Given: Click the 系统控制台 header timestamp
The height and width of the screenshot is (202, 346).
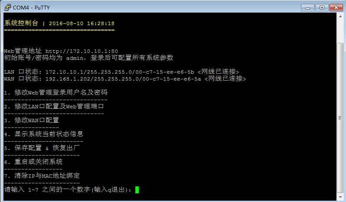Looking at the screenshot, I should (82, 23).
